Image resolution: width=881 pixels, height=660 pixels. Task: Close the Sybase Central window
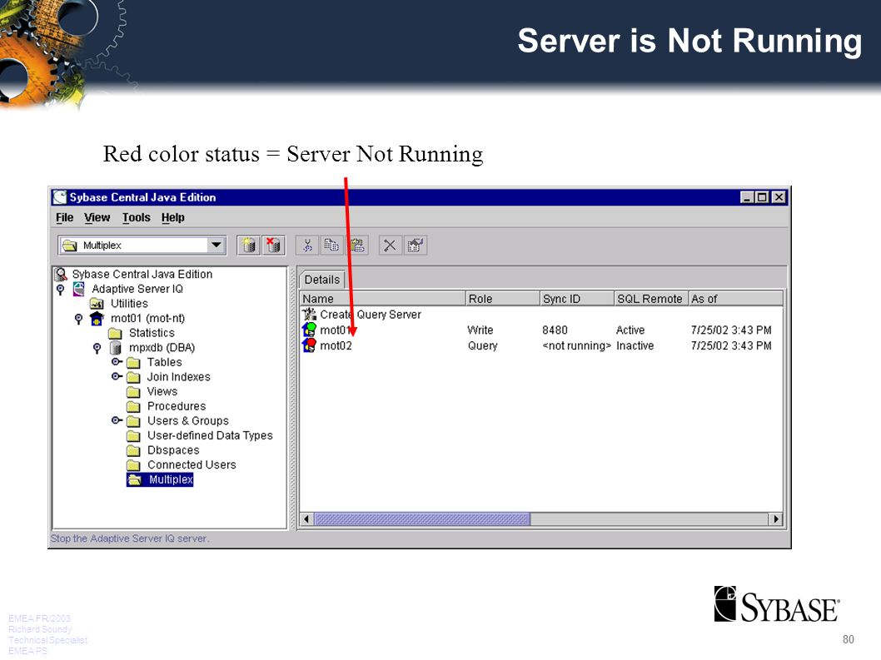[x=779, y=197]
